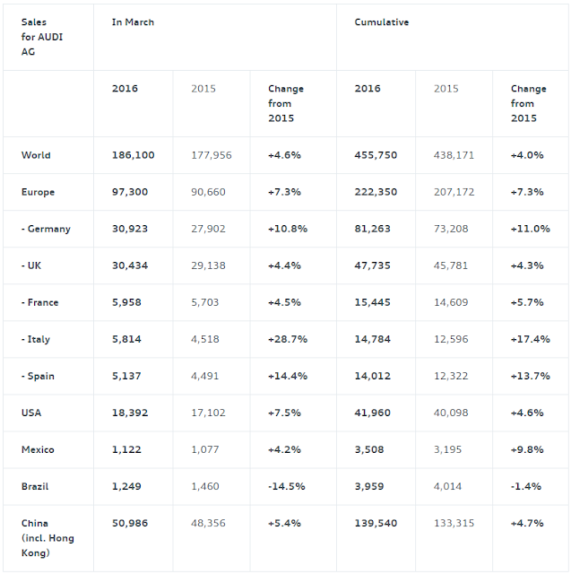Select the '- UK' row label

[x=31, y=265]
